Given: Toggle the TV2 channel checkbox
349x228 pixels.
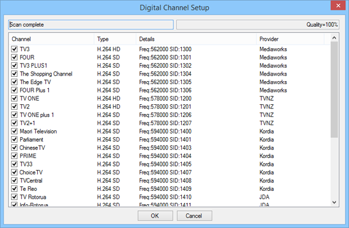Looking at the screenshot, I should point(15,107).
